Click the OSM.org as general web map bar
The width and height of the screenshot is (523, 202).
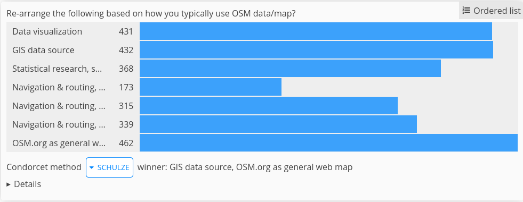pos(328,143)
